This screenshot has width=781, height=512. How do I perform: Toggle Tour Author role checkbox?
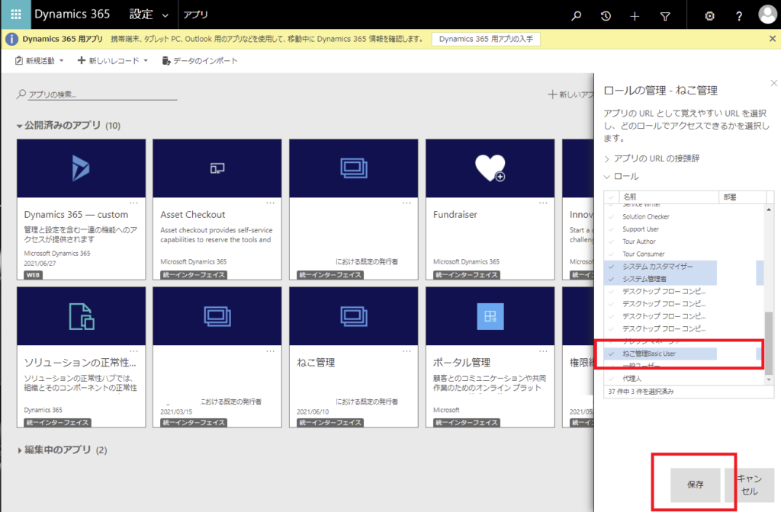(x=611, y=242)
